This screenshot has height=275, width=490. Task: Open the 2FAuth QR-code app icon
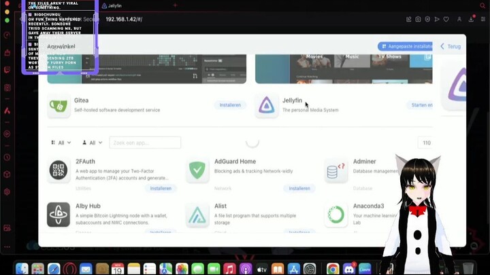click(x=59, y=170)
